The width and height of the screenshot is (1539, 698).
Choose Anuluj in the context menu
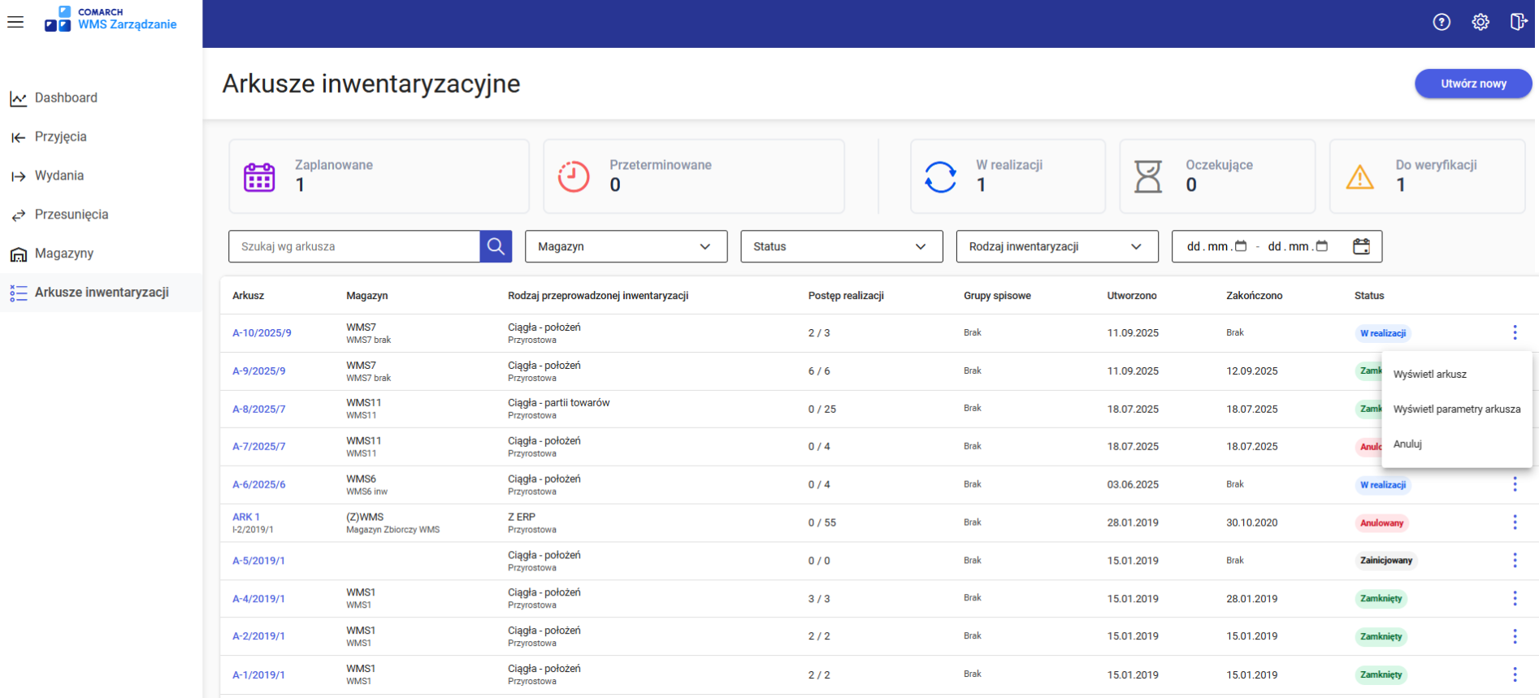click(1407, 444)
